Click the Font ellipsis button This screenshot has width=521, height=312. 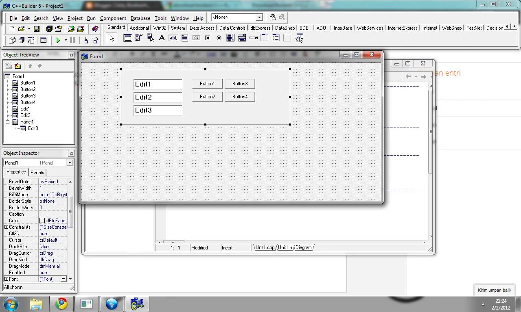pos(63,279)
